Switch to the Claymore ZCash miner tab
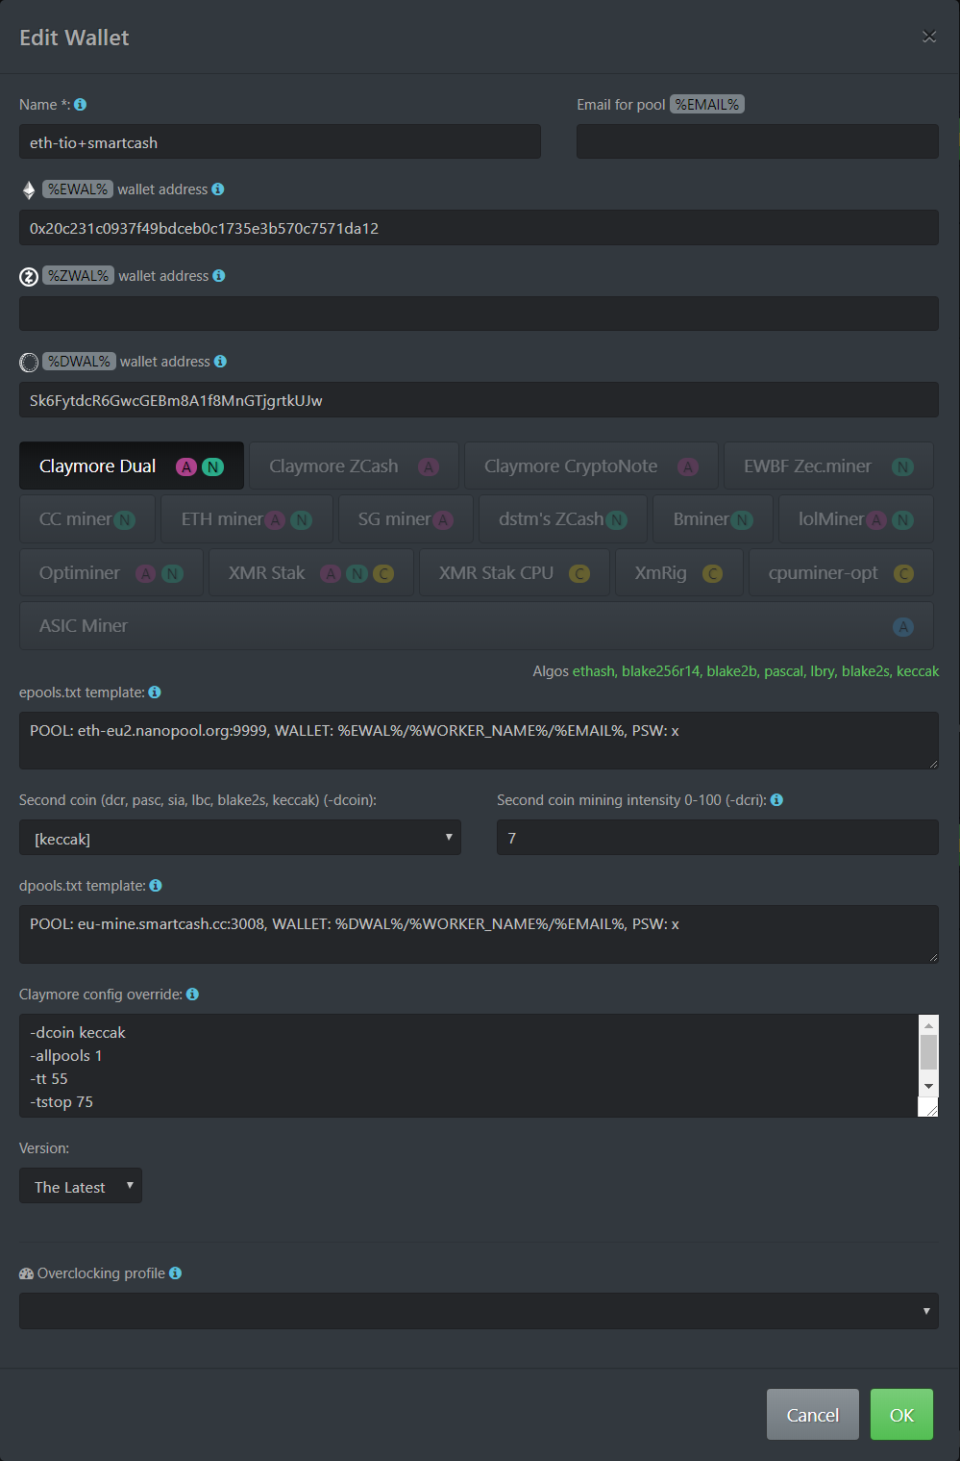 354,466
